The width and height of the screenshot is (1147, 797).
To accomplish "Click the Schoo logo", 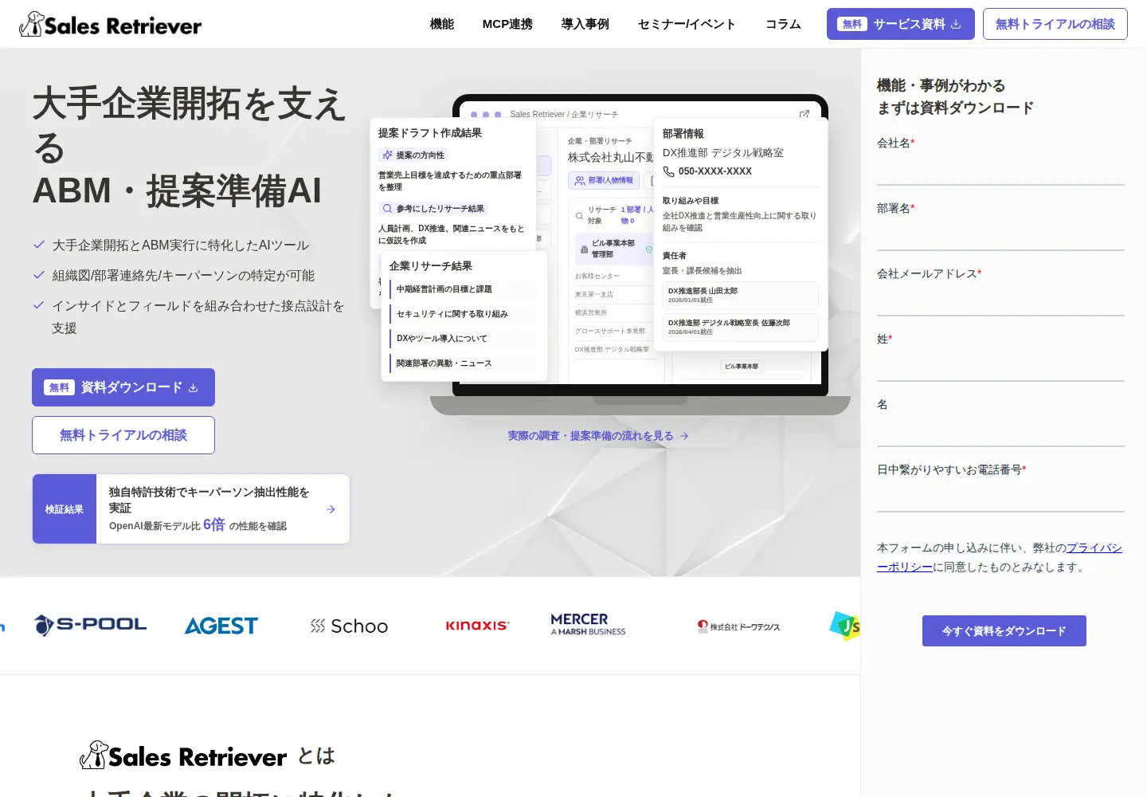I will pos(349,626).
